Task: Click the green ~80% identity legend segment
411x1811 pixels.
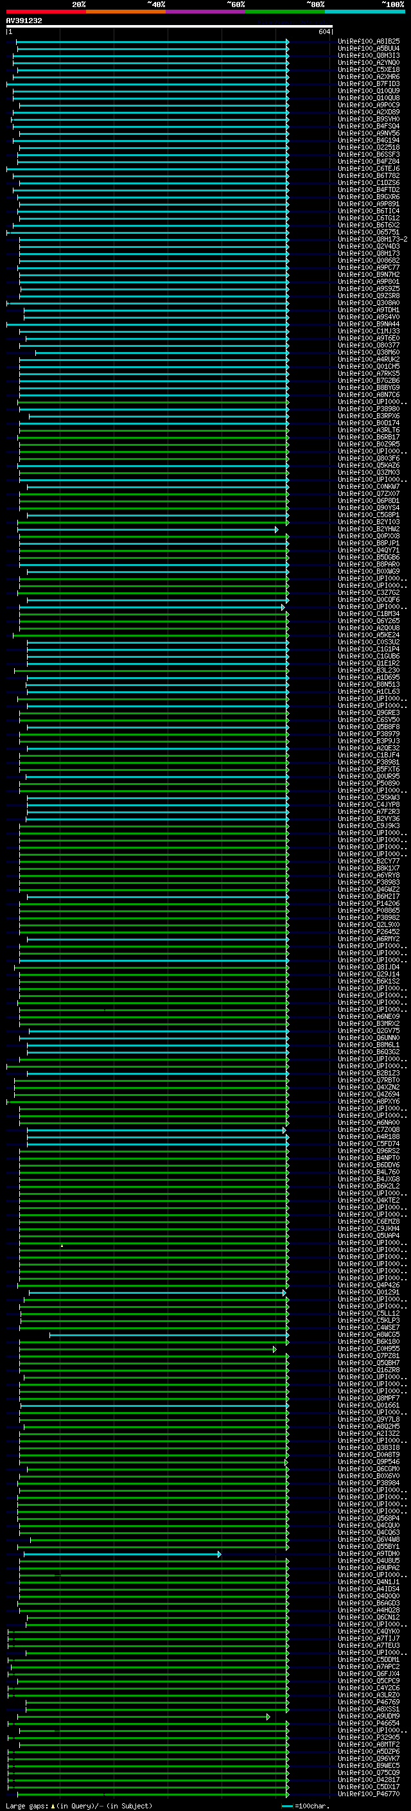Action: 284,12
